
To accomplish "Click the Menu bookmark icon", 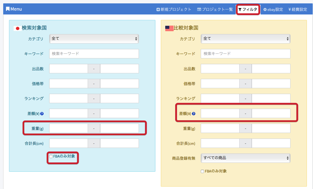I will pyautogui.click(x=8, y=9).
